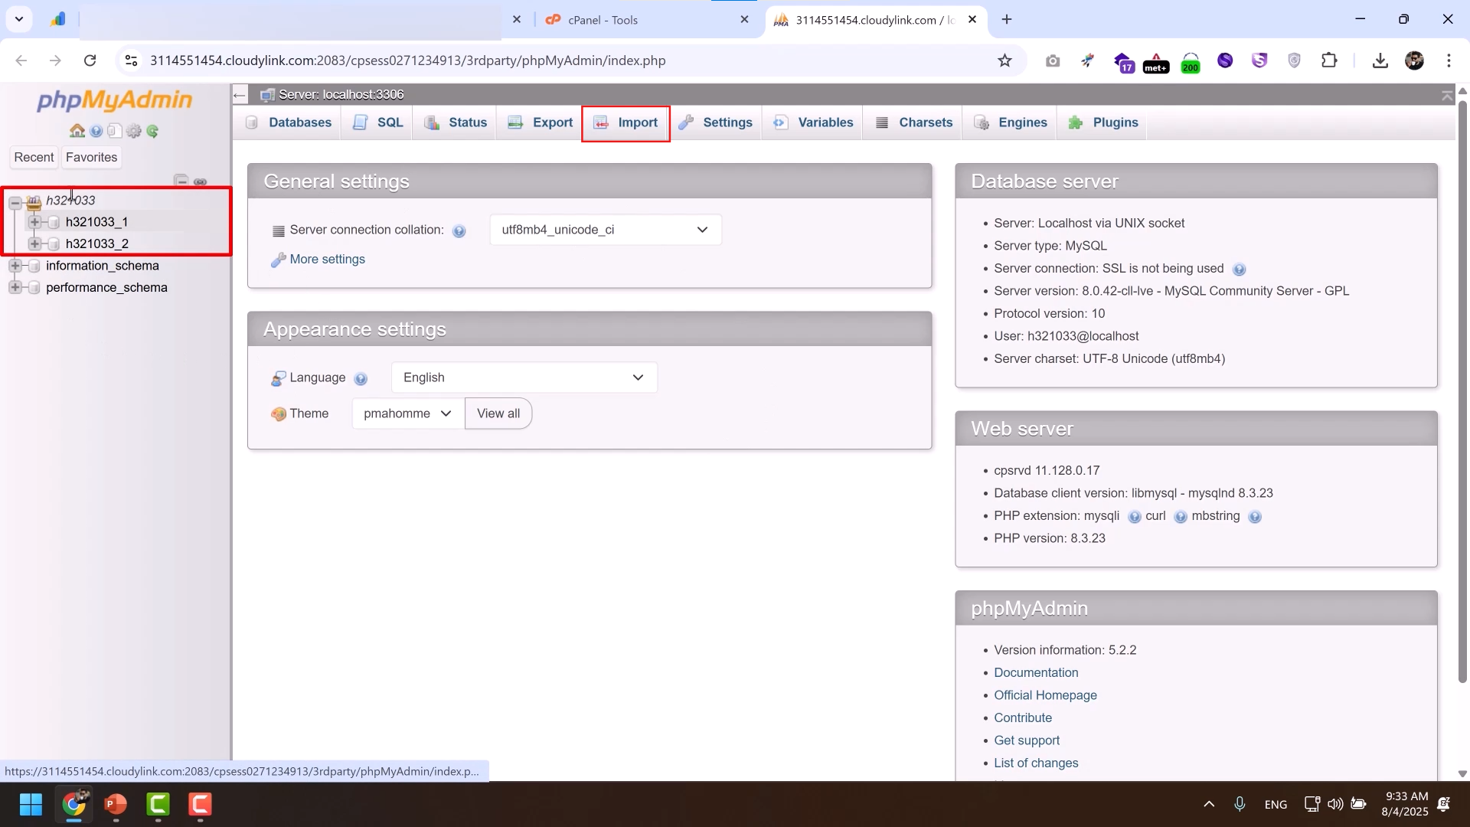The image size is (1470, 827).
Task: Reload navigation panel with green refresh icon
Action: pyautogui.click(x=152, y=131)
